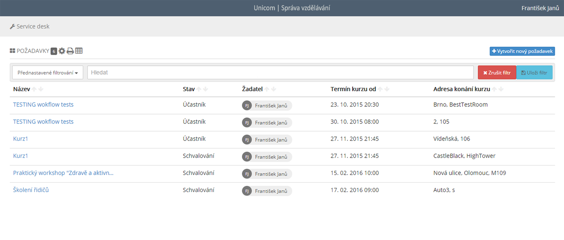Expand Přednastavené filtrování dropdown
Viewport: 564px width, 240px height.
(x=48, y=73)
